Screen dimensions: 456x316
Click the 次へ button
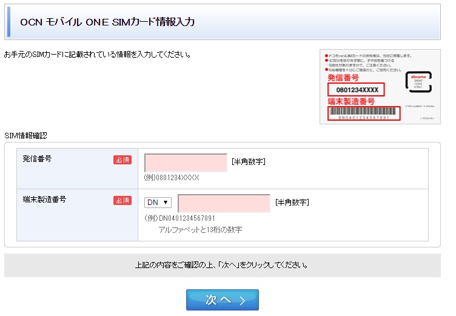click(x=223, y=300)
